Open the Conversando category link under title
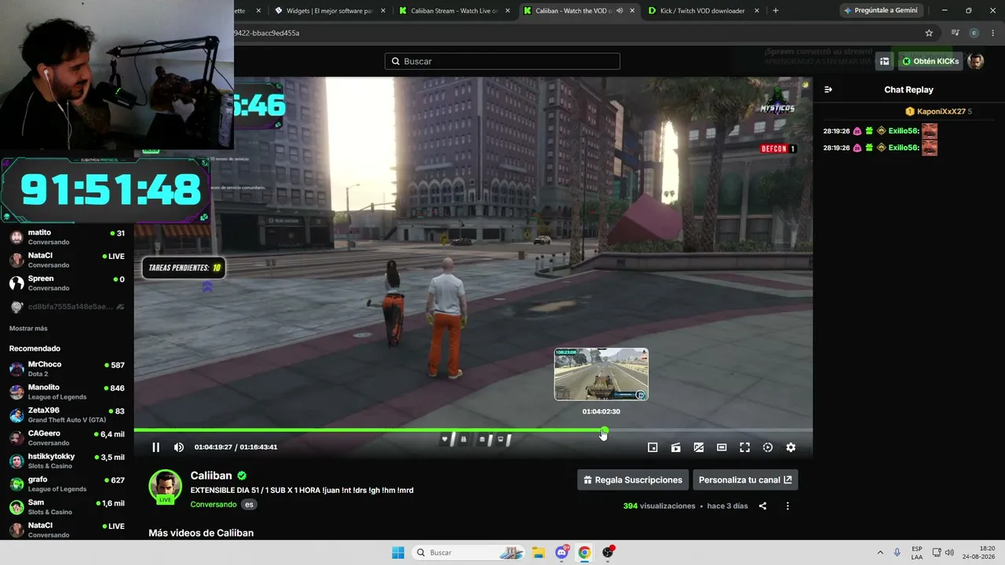The image size is (1005, 565). click(214, 505)
